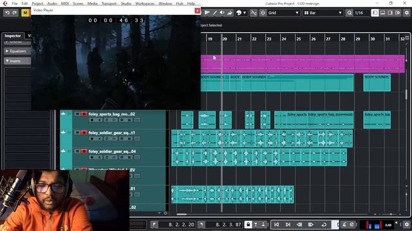Mute the foley_sports_bag_mo...02 track
The width and height of the screenshot is (412, 231).
pos(77,114)
